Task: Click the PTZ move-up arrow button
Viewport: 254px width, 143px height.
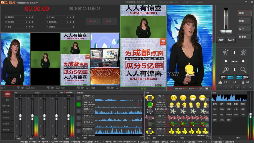Action: 234,52
